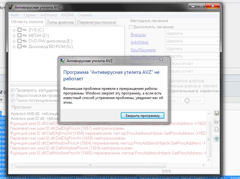Click the BD-ROM drive (G:) icon
Image resolution: width=240 pixels, height=179 pixels.
[25, 46]
